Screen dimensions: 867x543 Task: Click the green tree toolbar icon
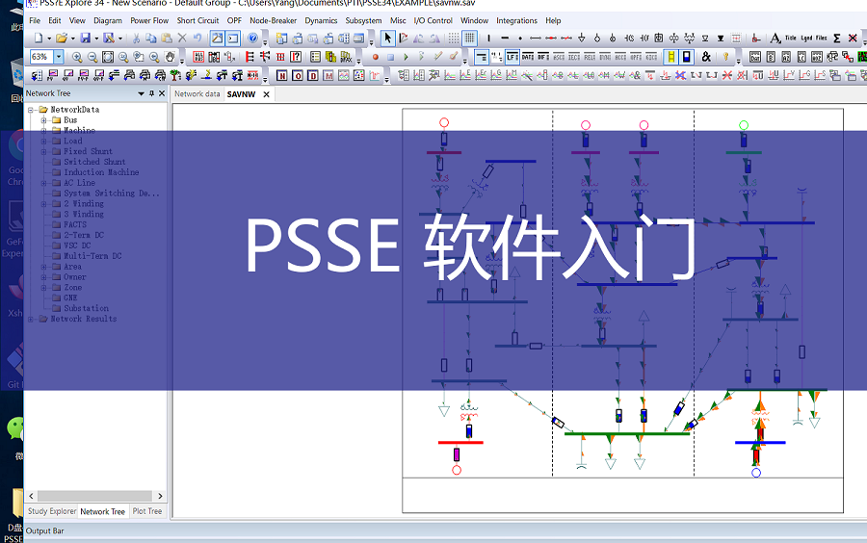click(x=175, y=75)
